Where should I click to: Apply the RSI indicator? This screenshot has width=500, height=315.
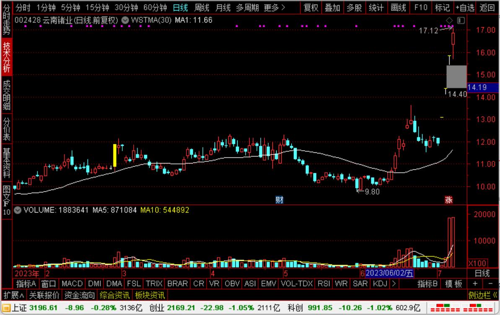[324, 284]
